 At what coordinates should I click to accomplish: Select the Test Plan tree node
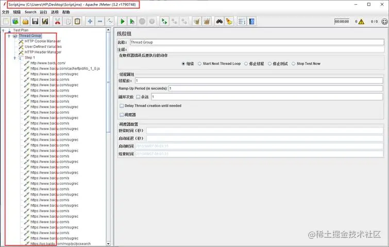[21, 30]
